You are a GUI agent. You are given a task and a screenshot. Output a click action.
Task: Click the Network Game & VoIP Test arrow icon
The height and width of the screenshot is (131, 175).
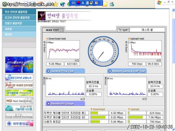pyautogui.click(x=110, y=71)
